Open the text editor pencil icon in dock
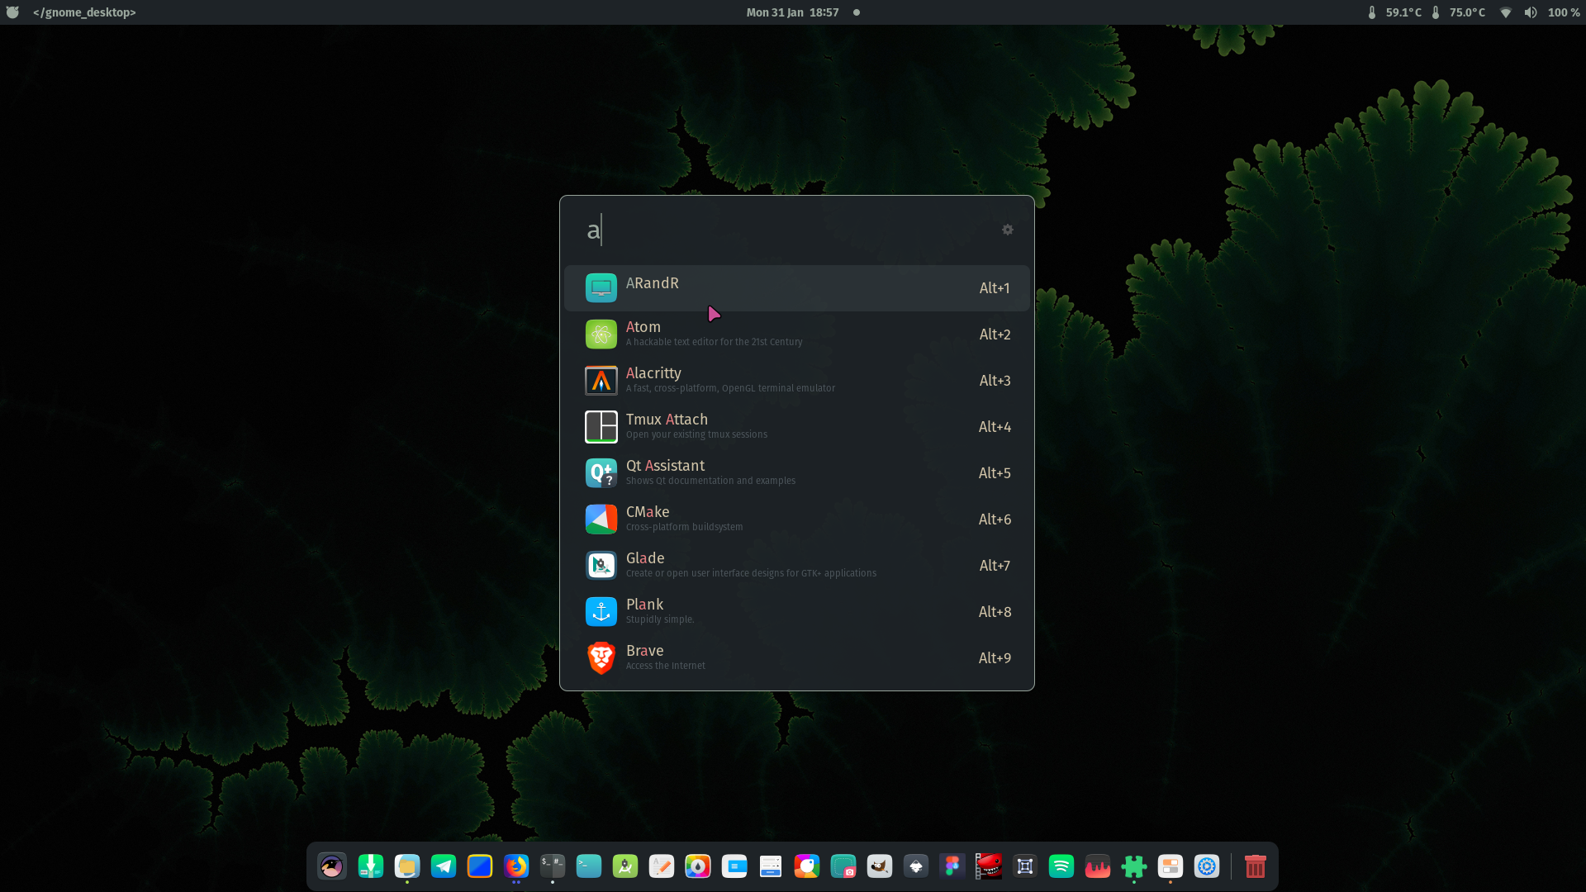The height and width of the screenshot is (892, 1586). pos(662,866)
